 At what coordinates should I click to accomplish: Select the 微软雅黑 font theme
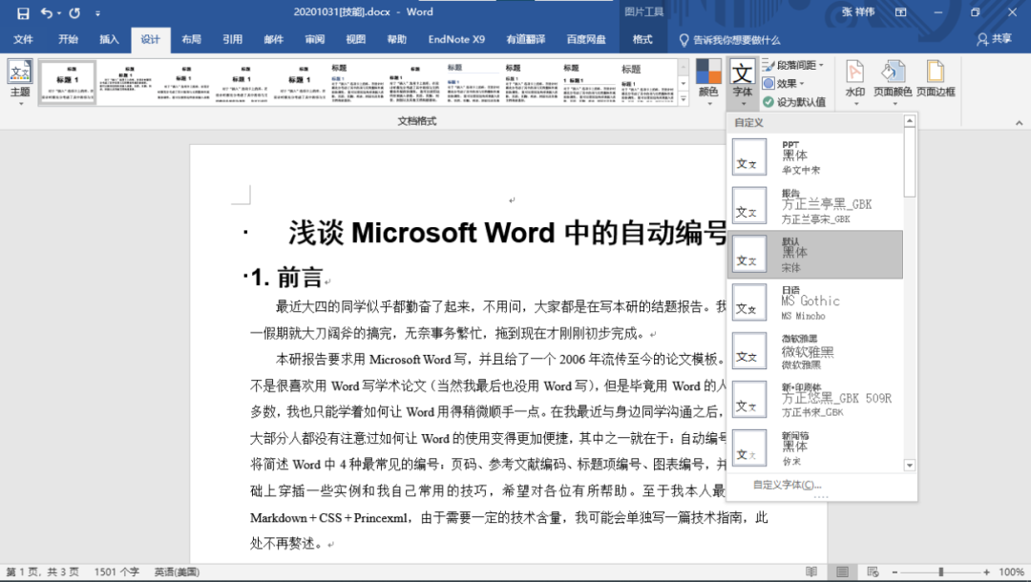[814, 351]
